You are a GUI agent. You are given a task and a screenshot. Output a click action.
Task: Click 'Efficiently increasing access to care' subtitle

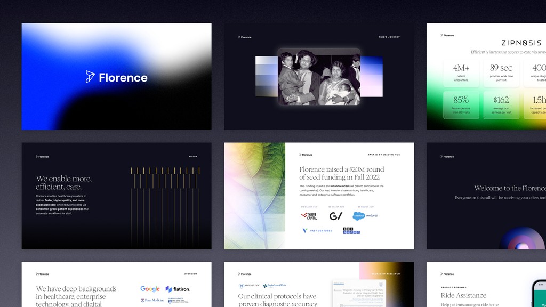pos(508,52)
